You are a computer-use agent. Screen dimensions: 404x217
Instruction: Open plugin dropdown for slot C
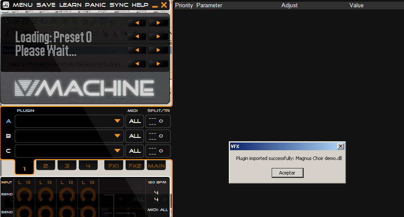coord(117,151)
